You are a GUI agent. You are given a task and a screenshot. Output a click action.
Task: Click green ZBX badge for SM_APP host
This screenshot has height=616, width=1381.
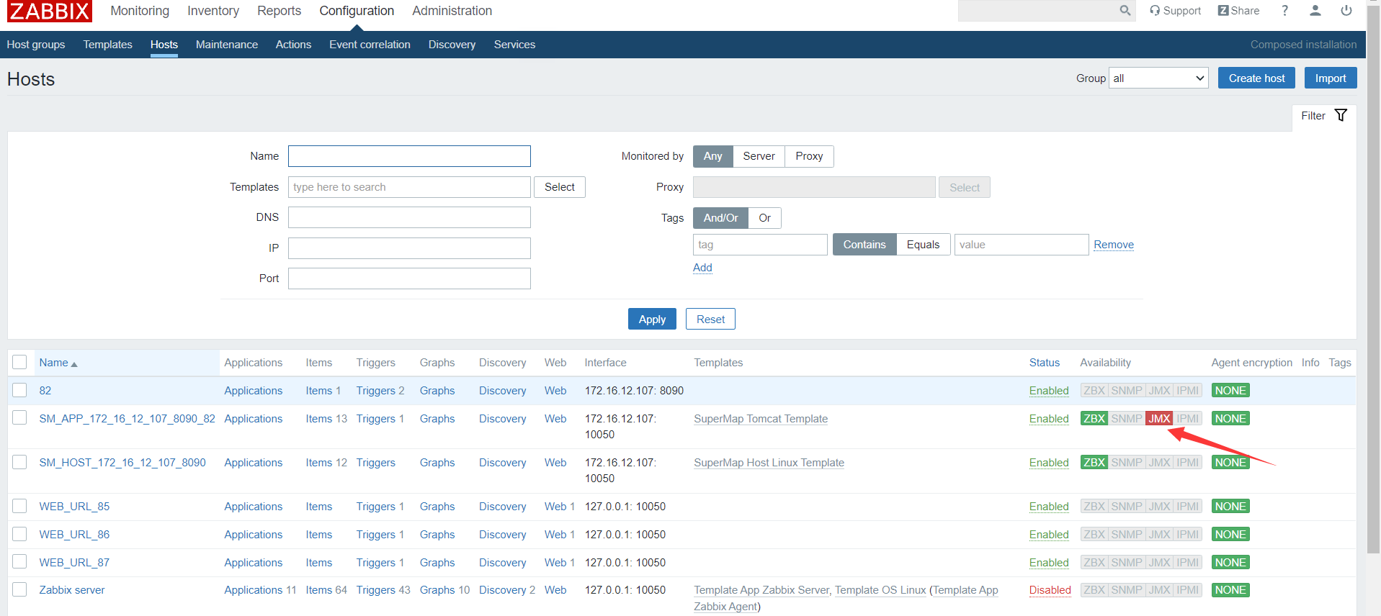[1094, 419]
